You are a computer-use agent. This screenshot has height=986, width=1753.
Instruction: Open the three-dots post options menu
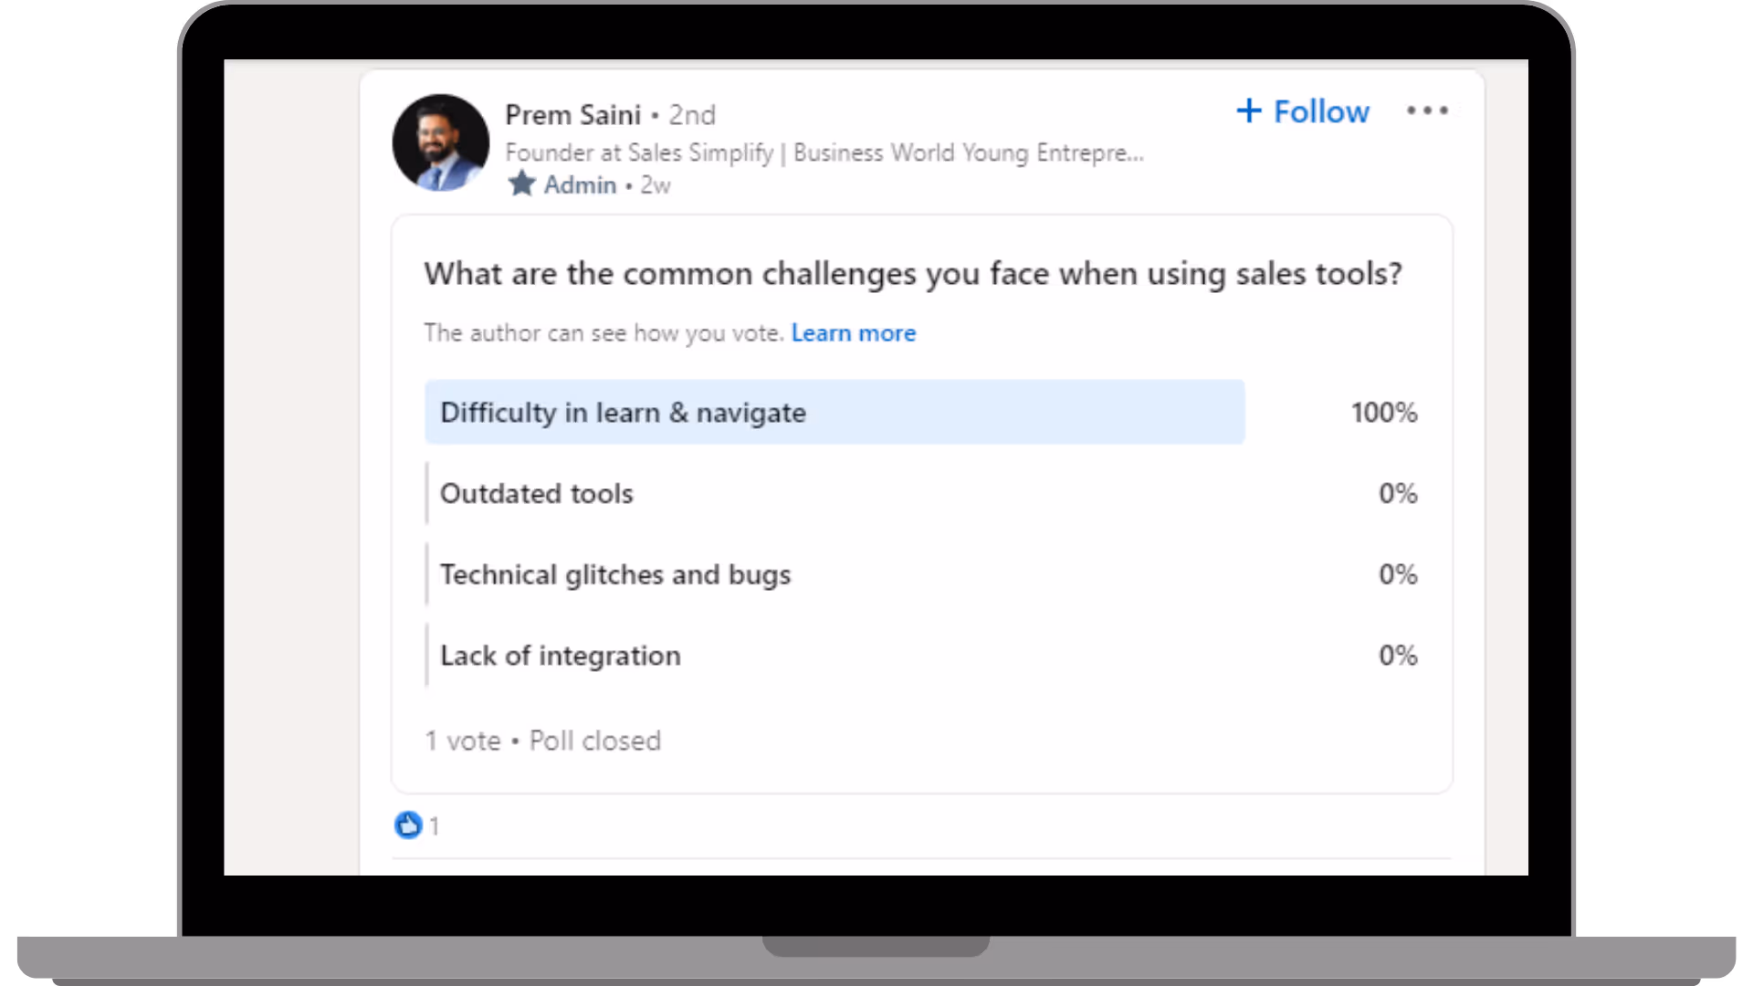pyautogui.click(x=1427, y=110)
